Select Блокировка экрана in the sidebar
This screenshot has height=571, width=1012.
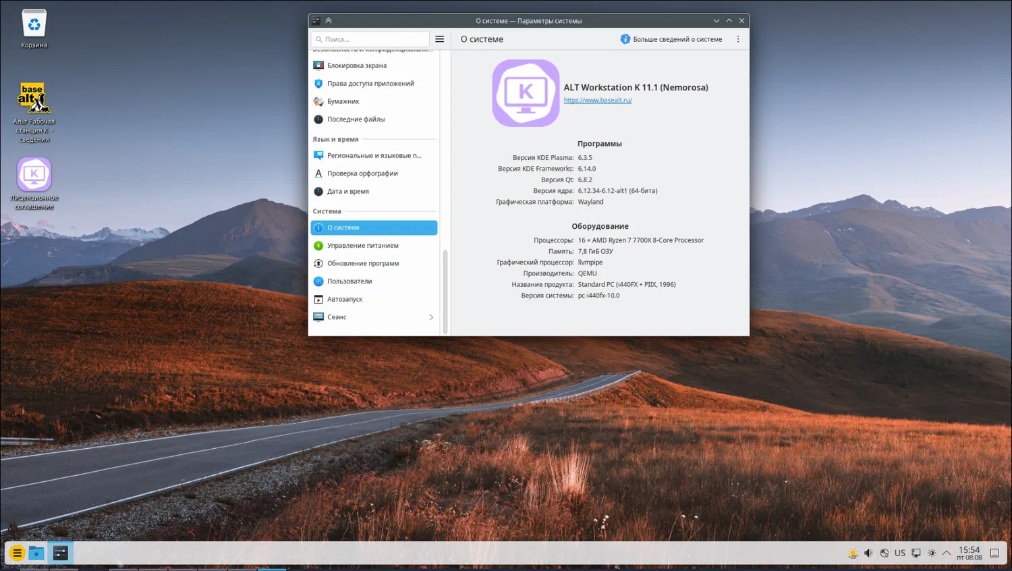click(357, 65)
